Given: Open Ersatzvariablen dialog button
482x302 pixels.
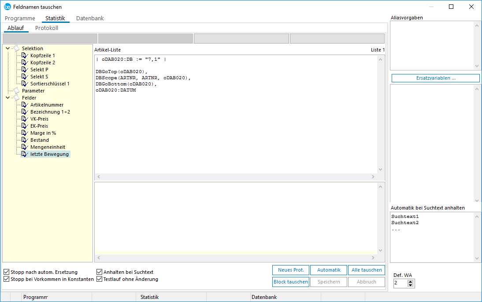Looking at the screenshot, I should point(435,78).
